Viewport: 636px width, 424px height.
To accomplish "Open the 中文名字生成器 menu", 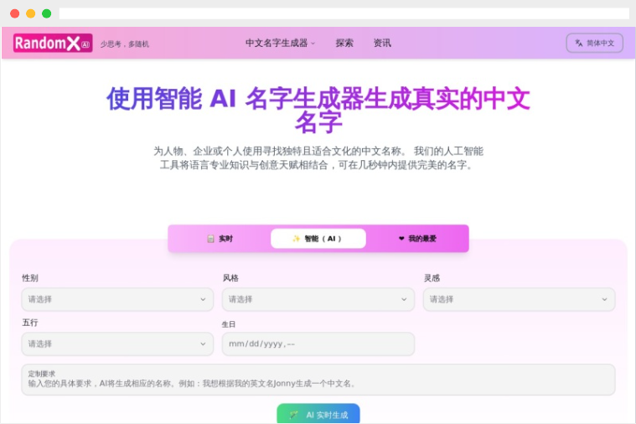I will 280,43.
